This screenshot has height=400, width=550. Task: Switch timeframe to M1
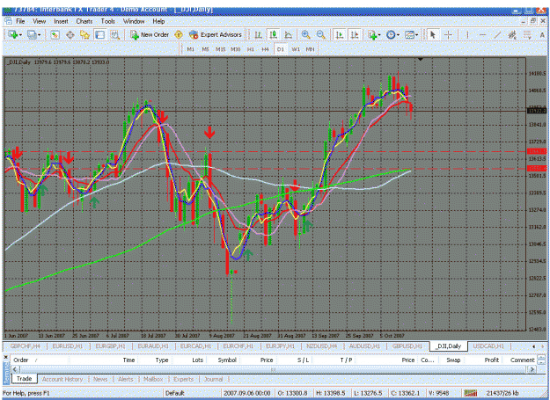click(x=190, y=49)
